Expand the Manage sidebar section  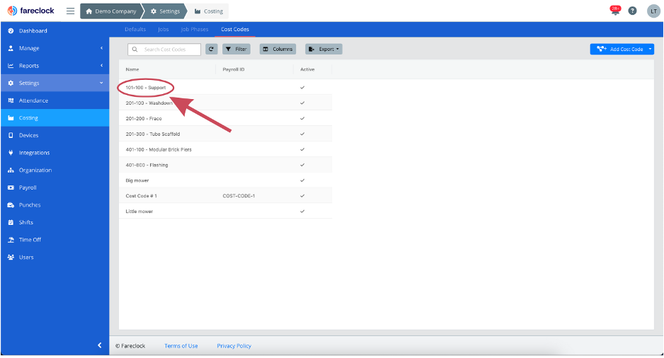pyautogui.click(x=55, y=48)
